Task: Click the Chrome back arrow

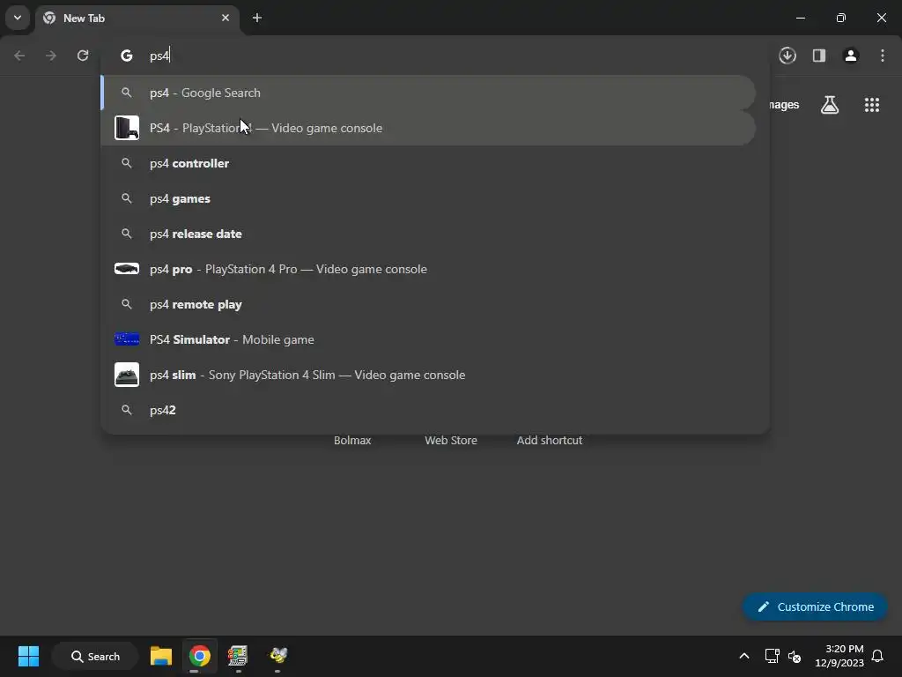Action: 19,56
